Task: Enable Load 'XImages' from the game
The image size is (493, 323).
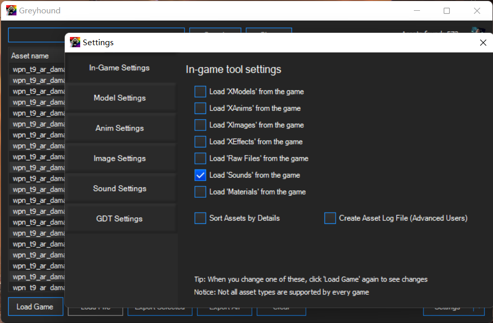Action: point(200,125)
